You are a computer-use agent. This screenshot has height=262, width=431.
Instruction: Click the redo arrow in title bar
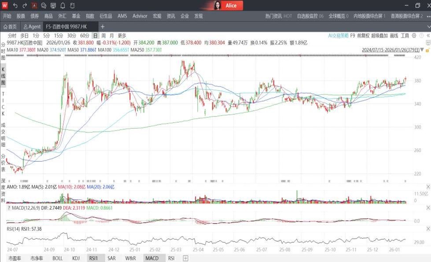[25, 6]
